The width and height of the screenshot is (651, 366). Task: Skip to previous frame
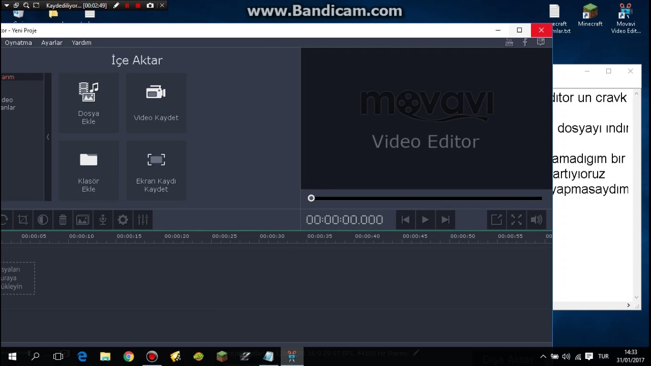click(405, 220)
